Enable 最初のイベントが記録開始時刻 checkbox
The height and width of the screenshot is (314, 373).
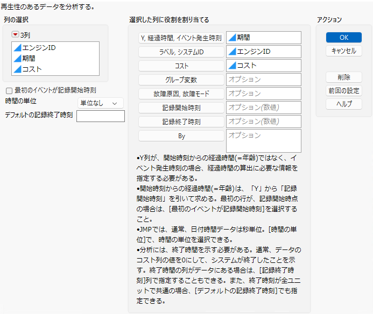[9, 90]
